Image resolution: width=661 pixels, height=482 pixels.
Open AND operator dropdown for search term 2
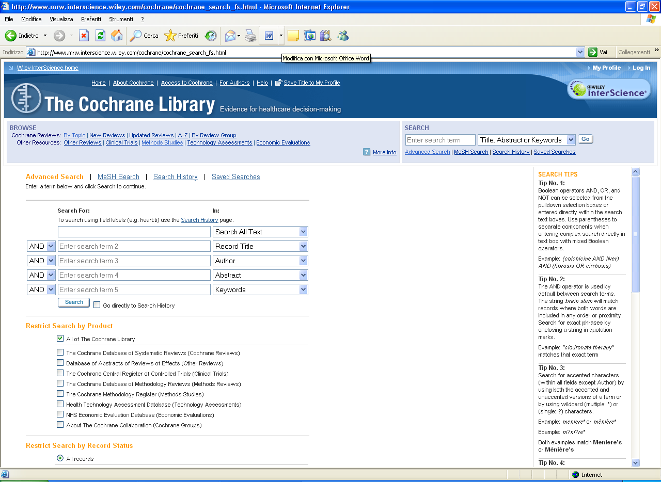pyautogui.click(x=41, y=246)
